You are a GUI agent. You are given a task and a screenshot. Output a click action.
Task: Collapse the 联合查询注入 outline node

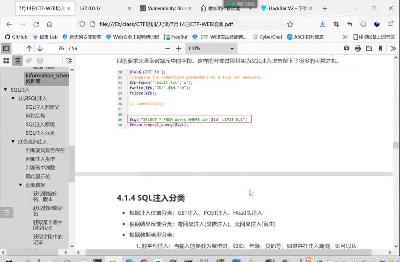(x=13, y=142)
